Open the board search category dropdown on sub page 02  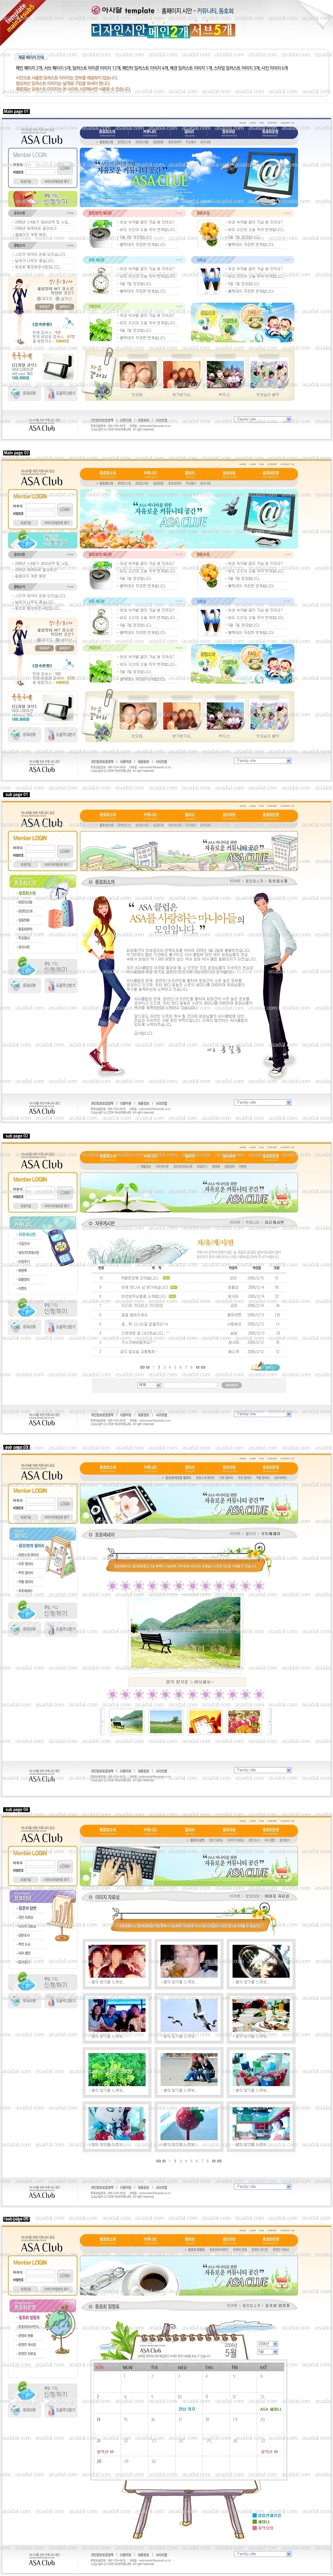[x=149, y=1385]
